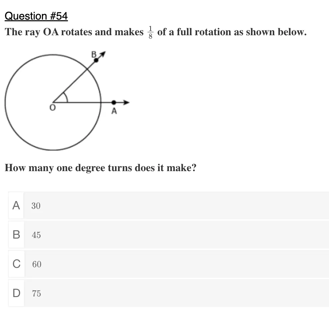Viewport: 329px width, 315px height.
Task: Click the letter B answer box
Action: 16,235
